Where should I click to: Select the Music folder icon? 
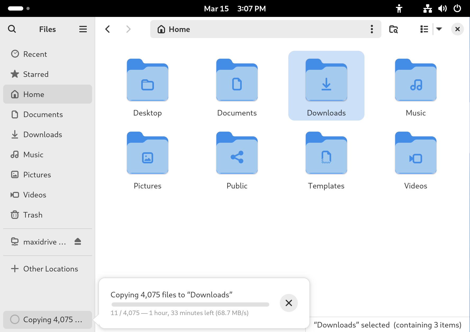click(x=416, y=81)
